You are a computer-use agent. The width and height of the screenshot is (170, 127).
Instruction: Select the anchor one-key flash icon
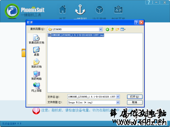(80, 10)
